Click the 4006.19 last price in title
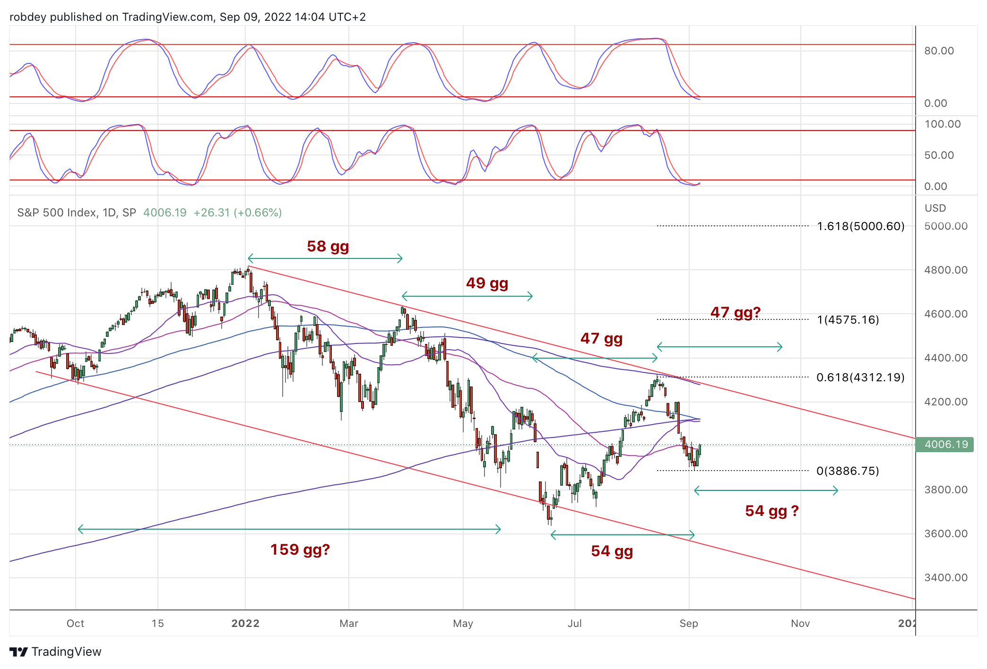 point(165,213)
